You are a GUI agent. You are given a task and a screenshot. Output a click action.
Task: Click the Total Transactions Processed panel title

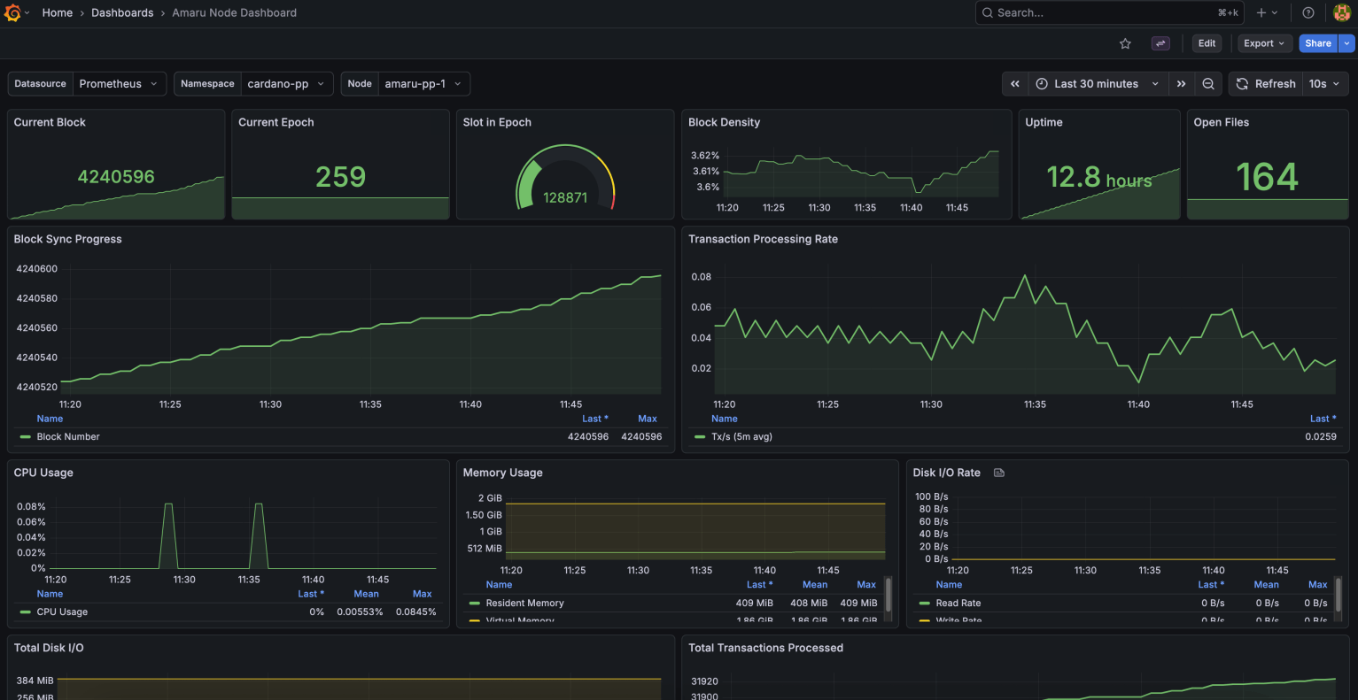765,648
